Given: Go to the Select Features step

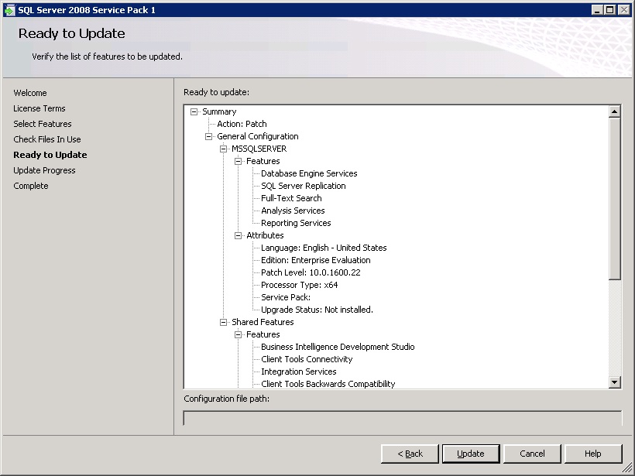Looking at the screenshot, I should point(43,124).
